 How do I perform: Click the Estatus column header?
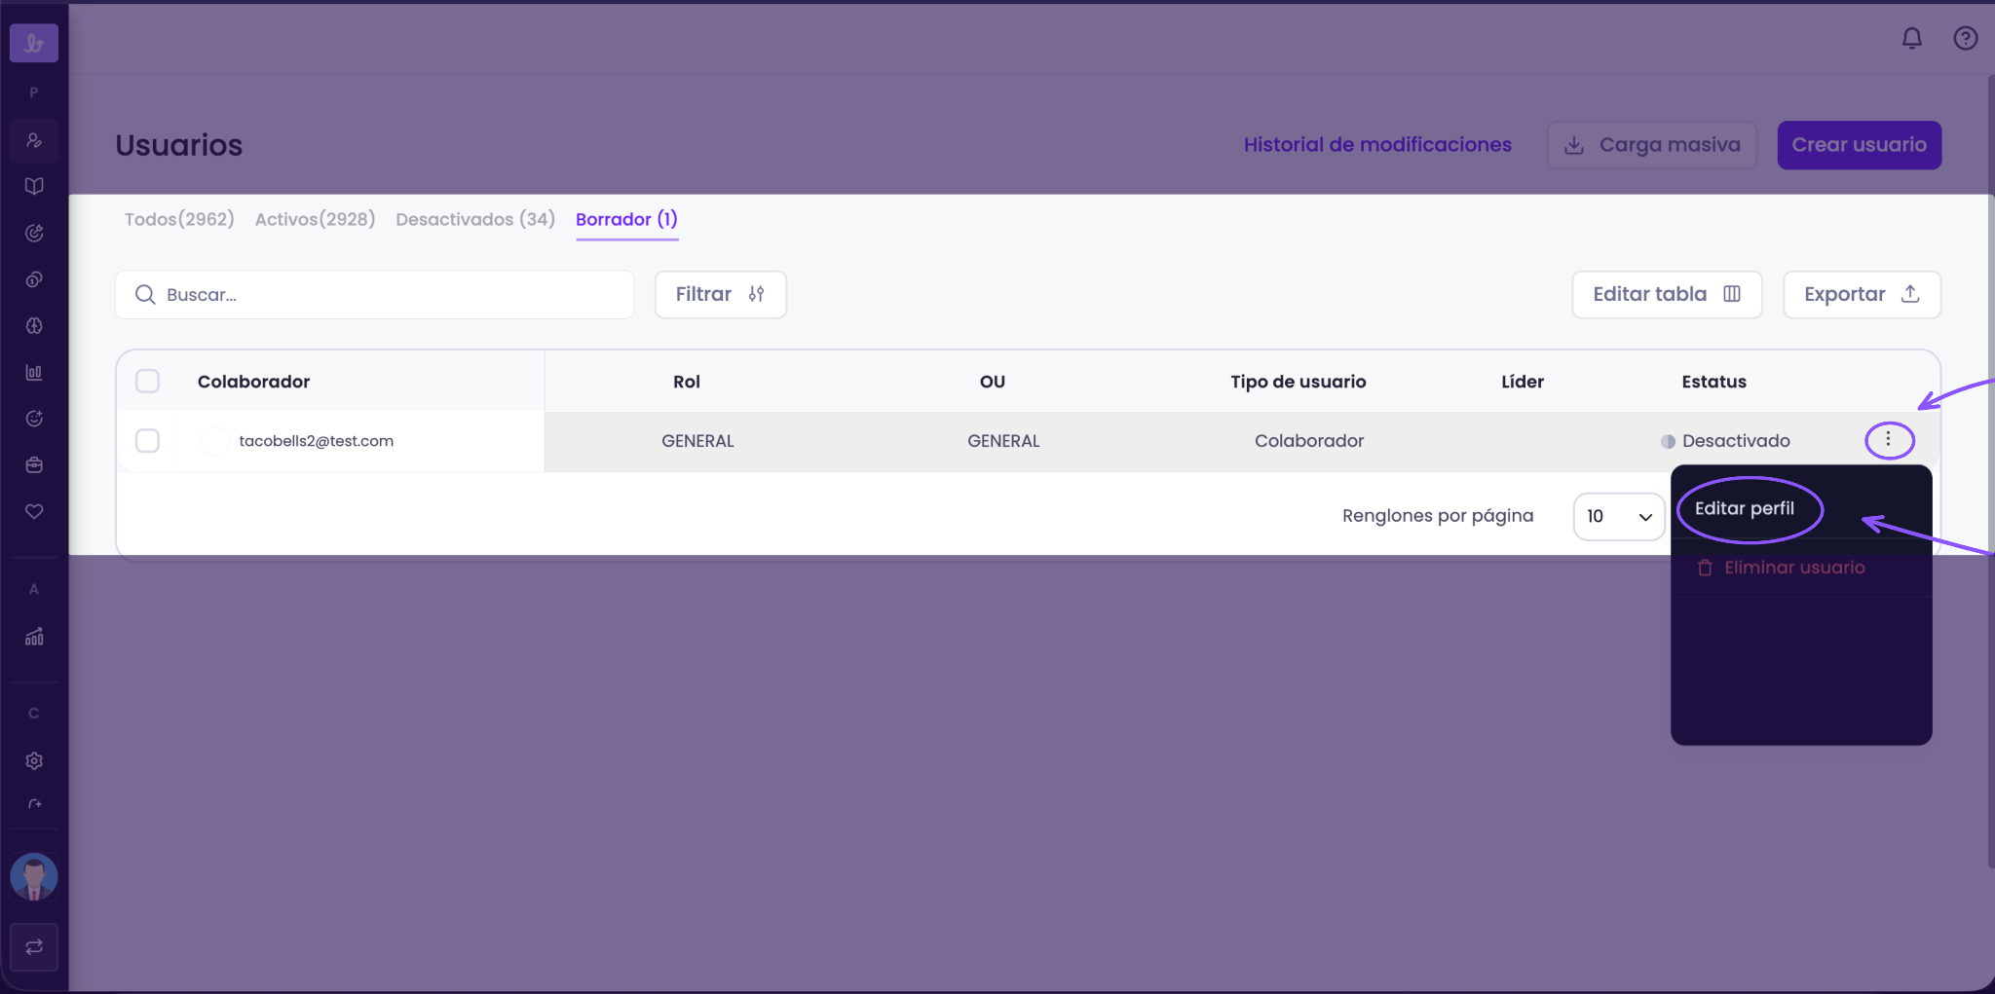[x=1713, y=382]
